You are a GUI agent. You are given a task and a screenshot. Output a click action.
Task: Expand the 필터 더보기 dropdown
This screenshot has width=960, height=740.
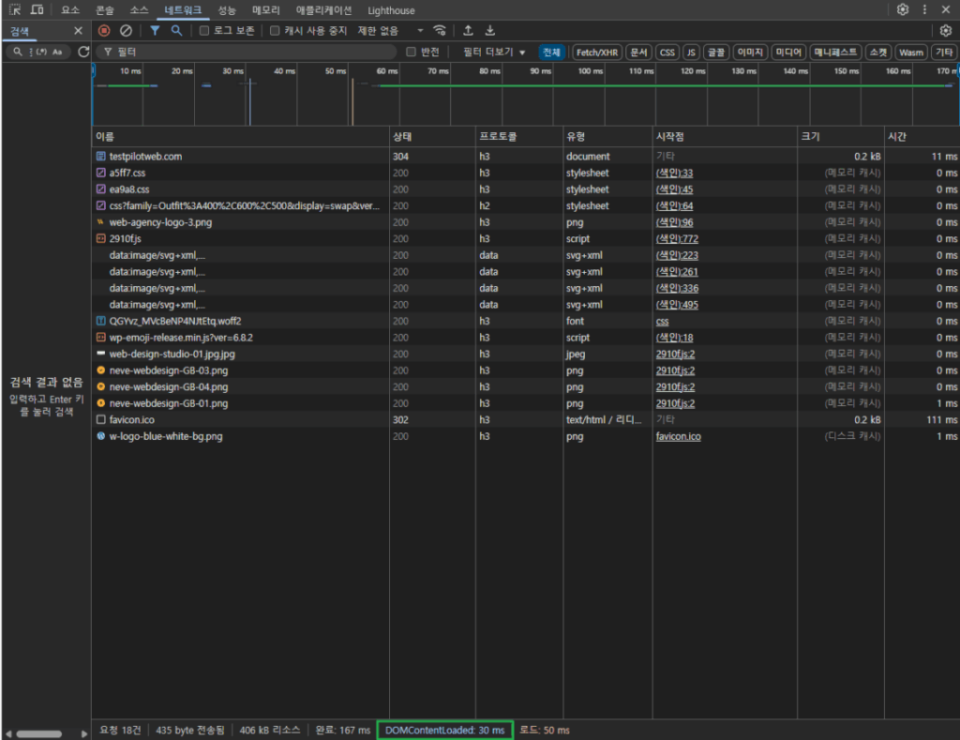[x=494, y=53]
